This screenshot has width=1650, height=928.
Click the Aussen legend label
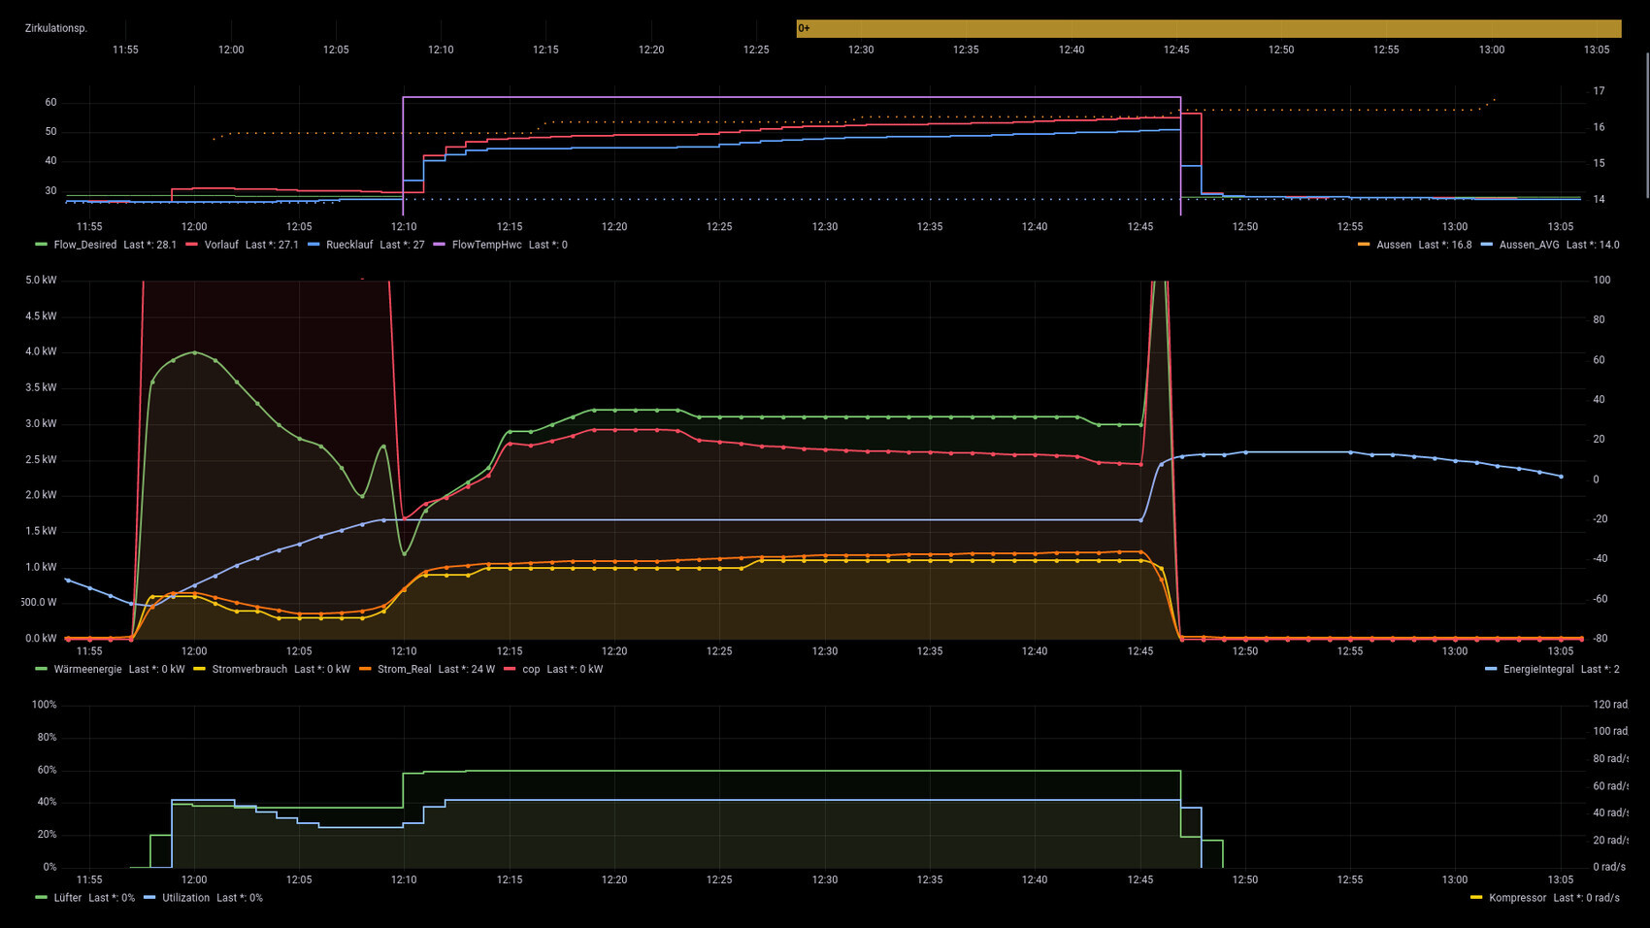click(x=1394, y=245)
